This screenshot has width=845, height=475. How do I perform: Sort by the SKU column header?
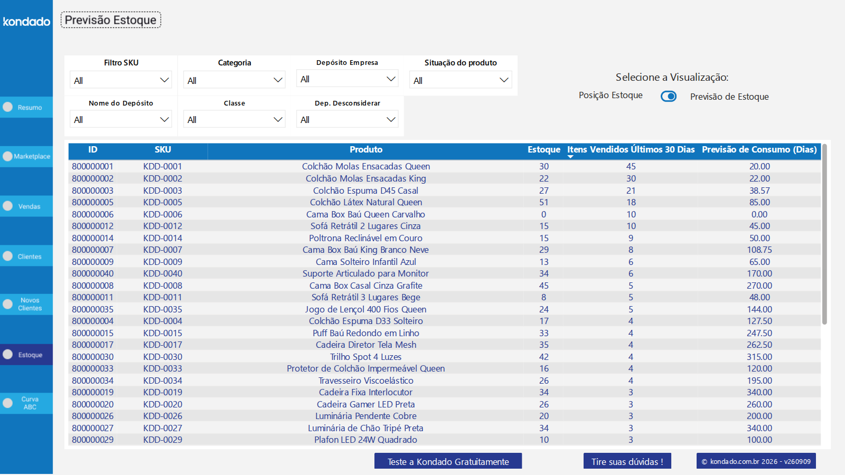(163, 149)
